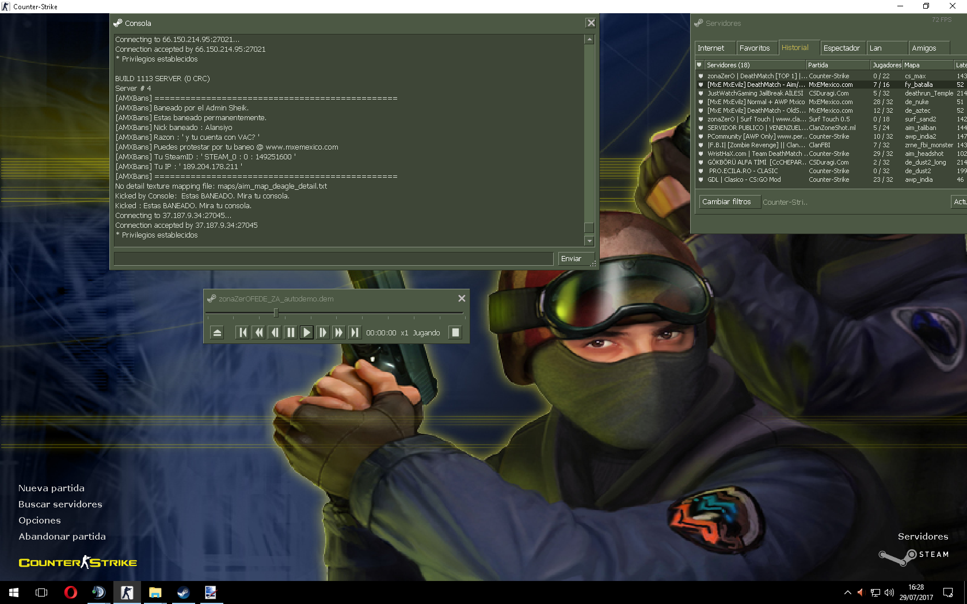Image resolution: width=967 pixels, height=604 pixels.
Task: Stop the demo with the square button
Action: (455, 332)
